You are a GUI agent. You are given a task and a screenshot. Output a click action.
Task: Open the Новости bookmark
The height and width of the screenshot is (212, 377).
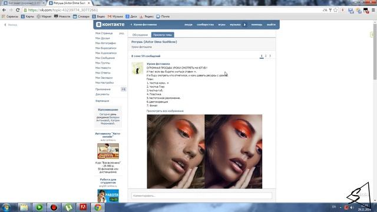[x=62, y=16]
